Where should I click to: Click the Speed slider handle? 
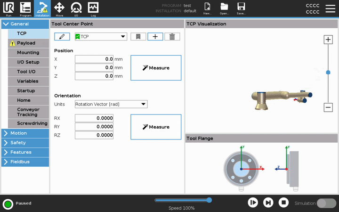(x=209, y=200)
